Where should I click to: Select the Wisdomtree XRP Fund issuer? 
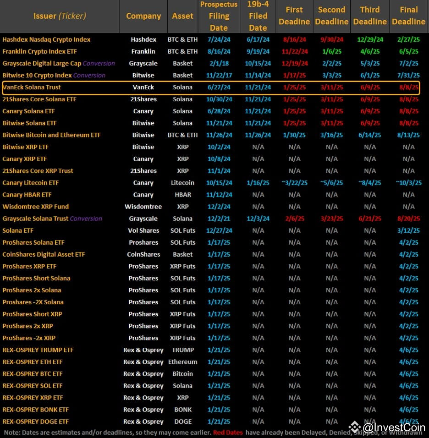(36, 207)
